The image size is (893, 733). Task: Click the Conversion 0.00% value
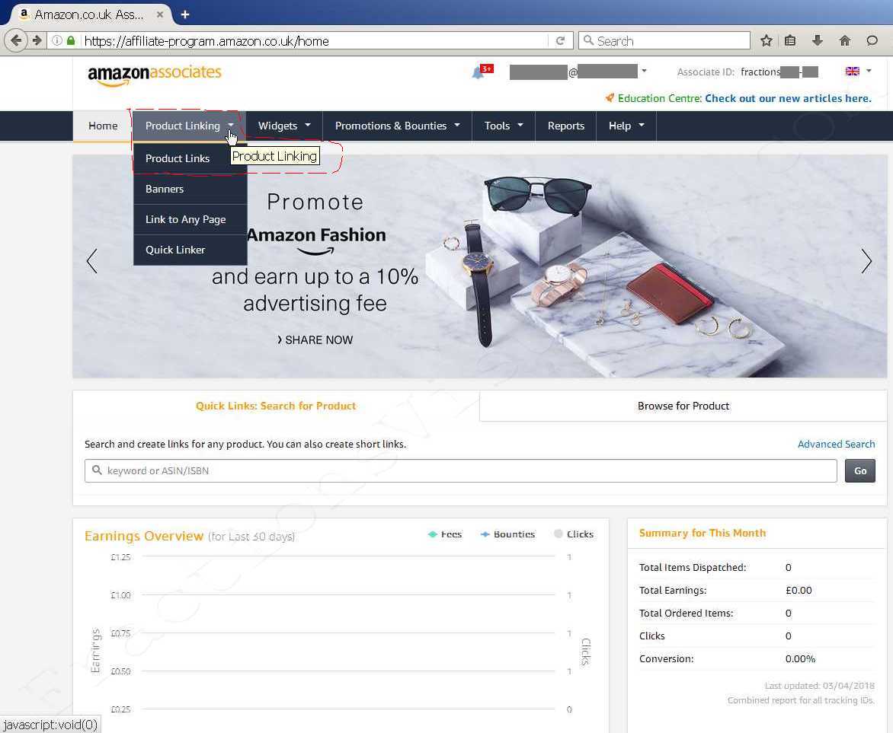point(800,658)
